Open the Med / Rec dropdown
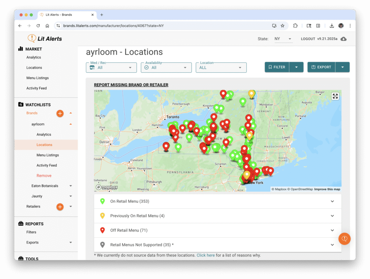The image size is (370, 279). [111, 68]
